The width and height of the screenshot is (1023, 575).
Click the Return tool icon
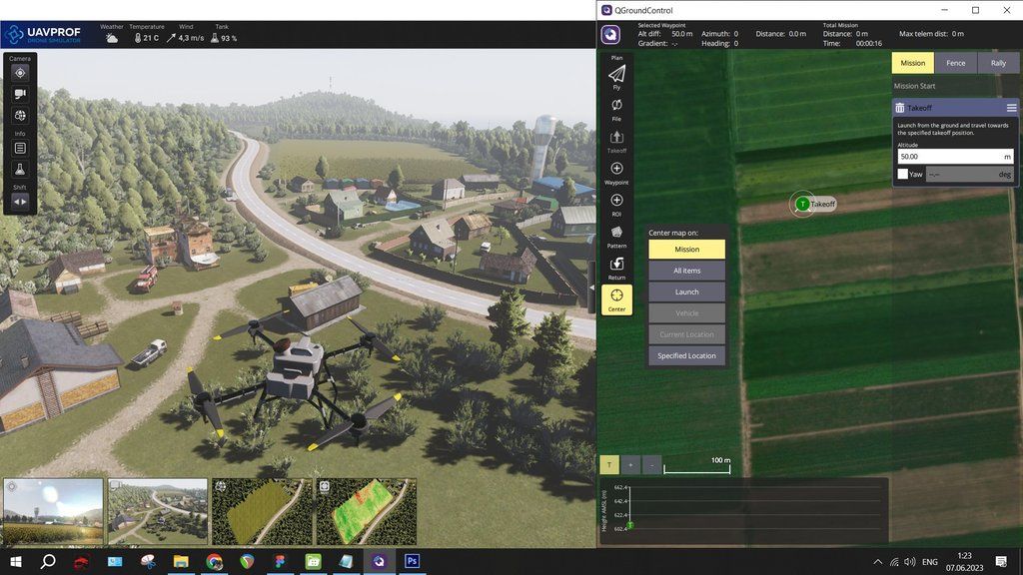[616, 265]
